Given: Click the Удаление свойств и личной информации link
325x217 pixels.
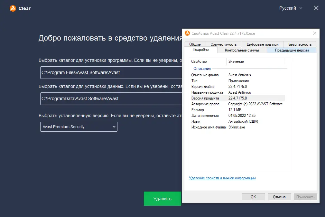Looking at the screenshot, I should (222, 178).
